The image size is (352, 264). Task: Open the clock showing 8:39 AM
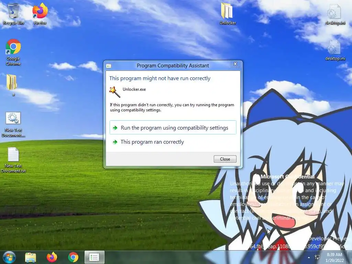[x=334, y=257]
